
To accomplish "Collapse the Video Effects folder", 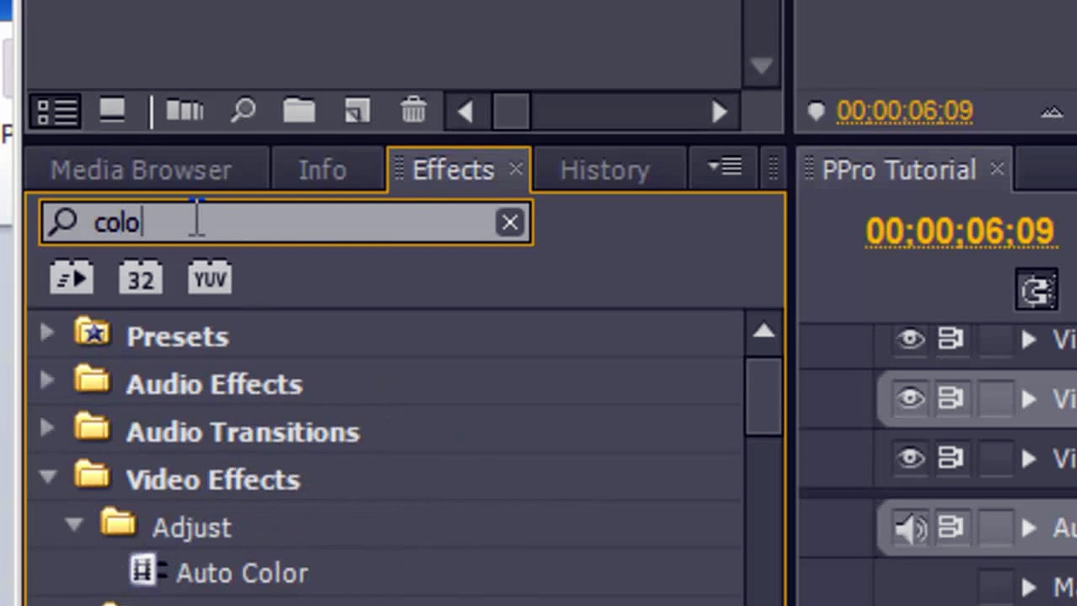I will click(x=48, y=477).
